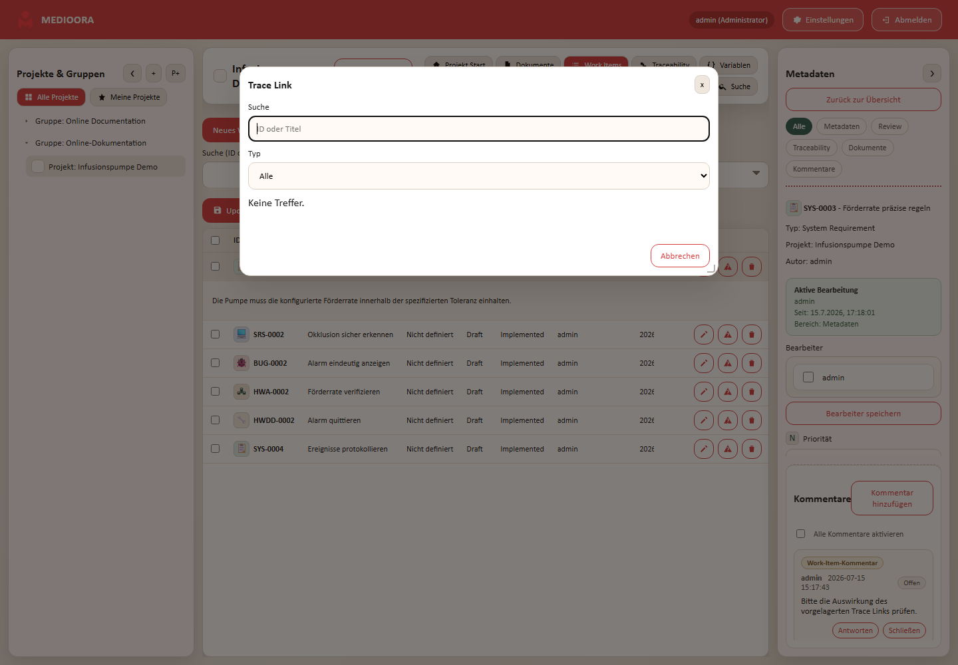Image resolution: width=958 pixels, height=665 pixels.
Task: Click the clipboard icon beside SYS-0004
Action: (x=241, y=449)
